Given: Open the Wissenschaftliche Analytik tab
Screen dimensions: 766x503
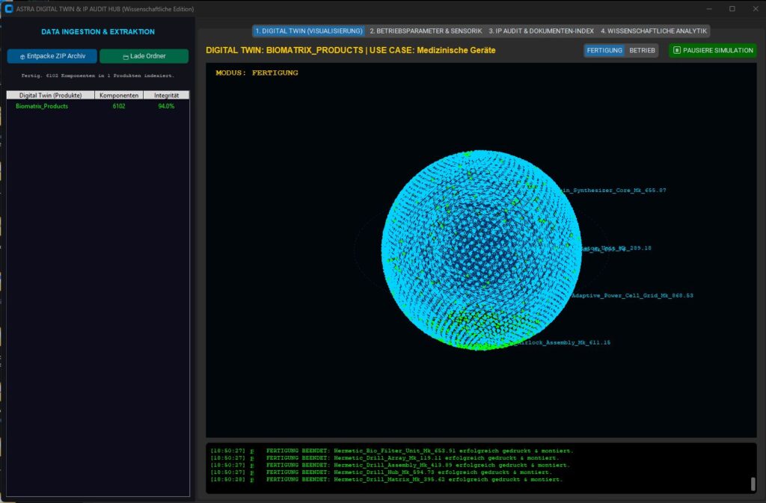Looking at the screenshot, I should click(654, 31).
